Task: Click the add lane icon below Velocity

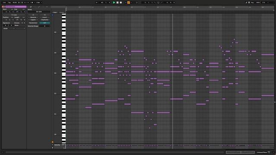Action: (53, 148)
